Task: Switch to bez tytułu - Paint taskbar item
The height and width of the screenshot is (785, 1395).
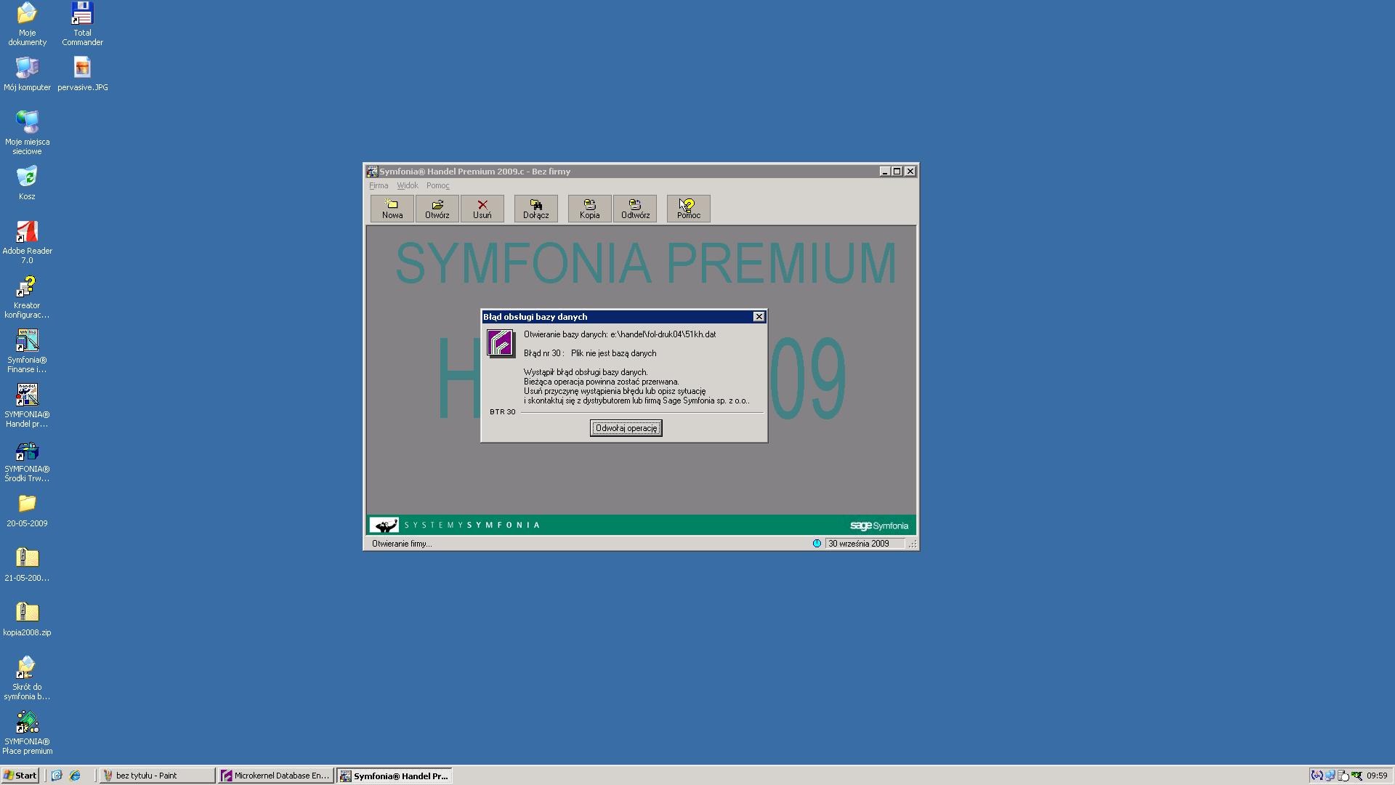Action: [x=157, y=776]
